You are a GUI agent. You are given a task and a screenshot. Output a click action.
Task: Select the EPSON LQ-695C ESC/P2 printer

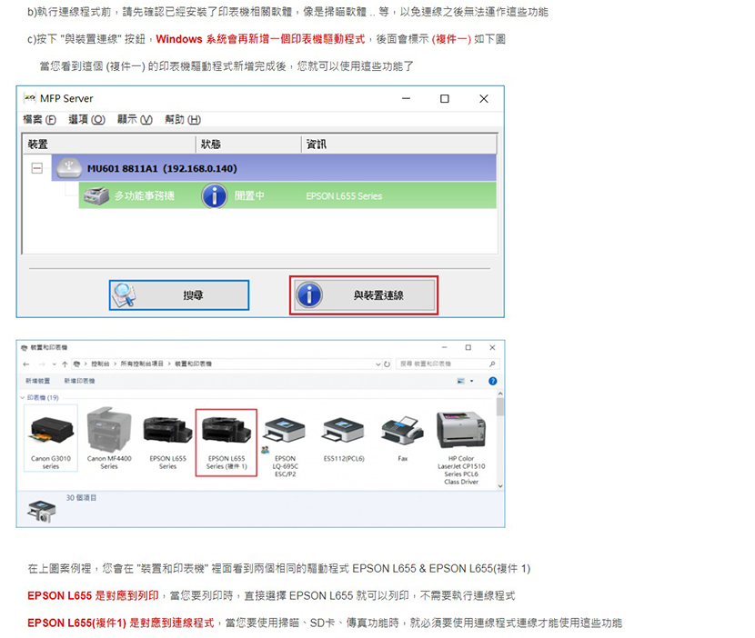tap(285, 445)
